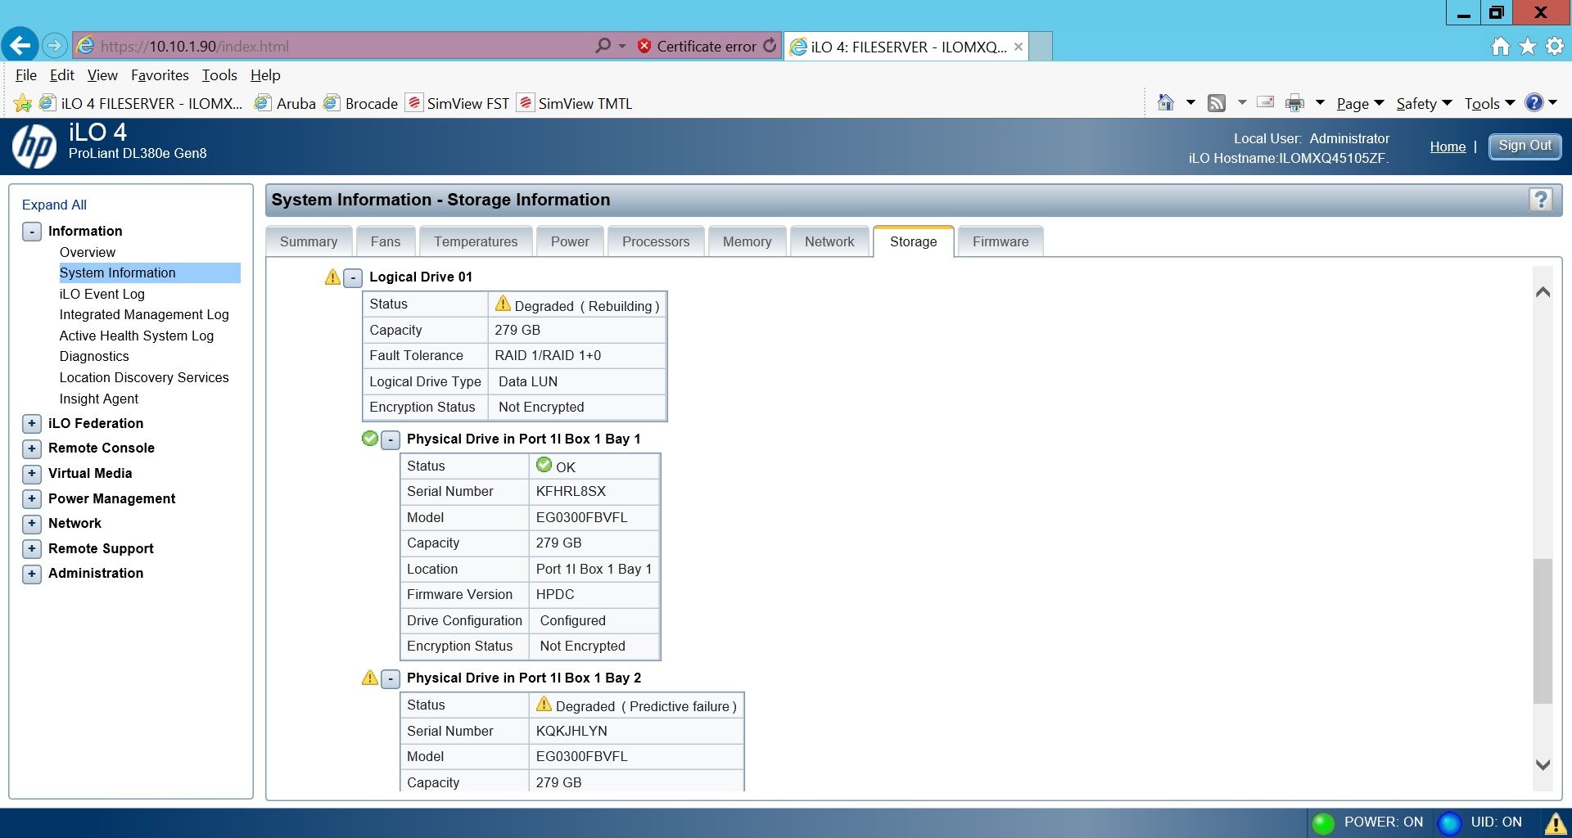Click the browser Forward arrow button
1572x838 pixels.
tap(55, 46)
